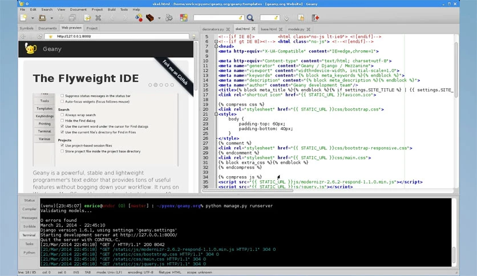
Task: Close the models.py editor tab
Action: coord(309,29)
